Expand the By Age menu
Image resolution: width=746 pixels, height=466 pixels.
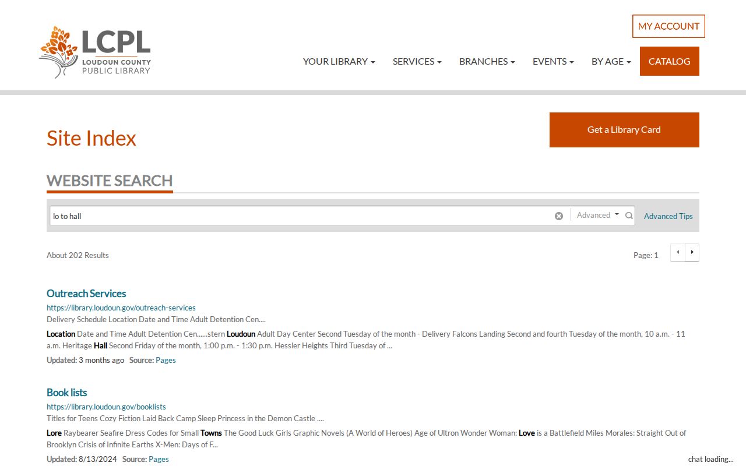pyautogui.click(x=611, y=61)
